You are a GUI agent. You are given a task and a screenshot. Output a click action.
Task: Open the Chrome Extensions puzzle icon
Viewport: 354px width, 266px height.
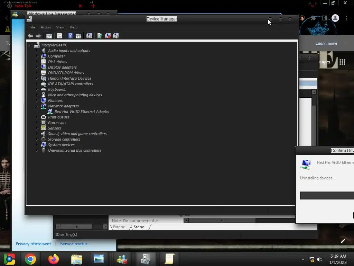[313, 18]
